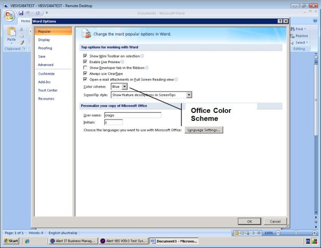Click info icon beside Show Mini Toolbar

tap(142, 56)
